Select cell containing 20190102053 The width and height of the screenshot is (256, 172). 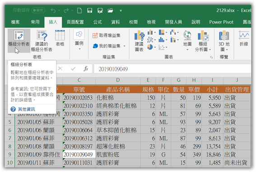click(79, 98)
